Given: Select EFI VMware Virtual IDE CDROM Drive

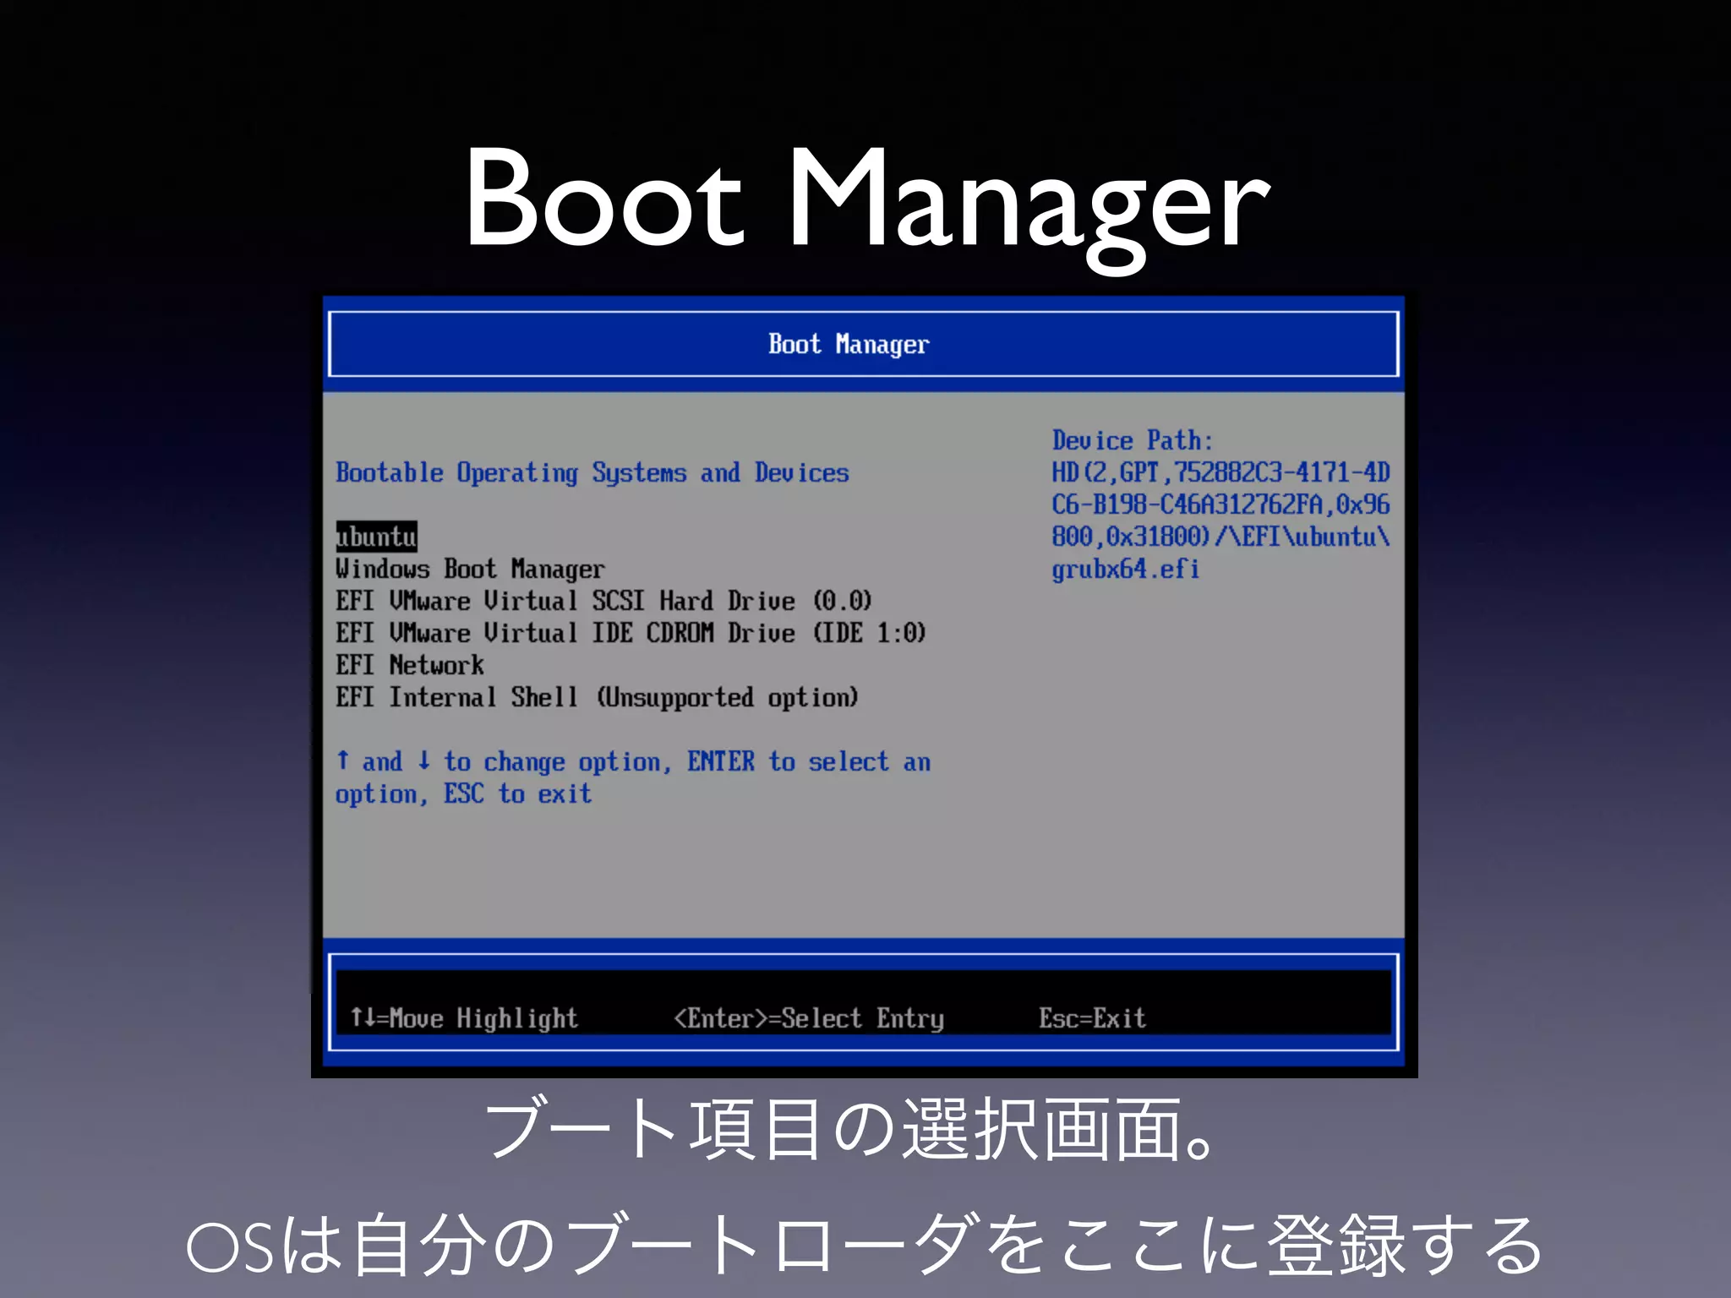Looking at the screenshot, I should click(631, 633).
